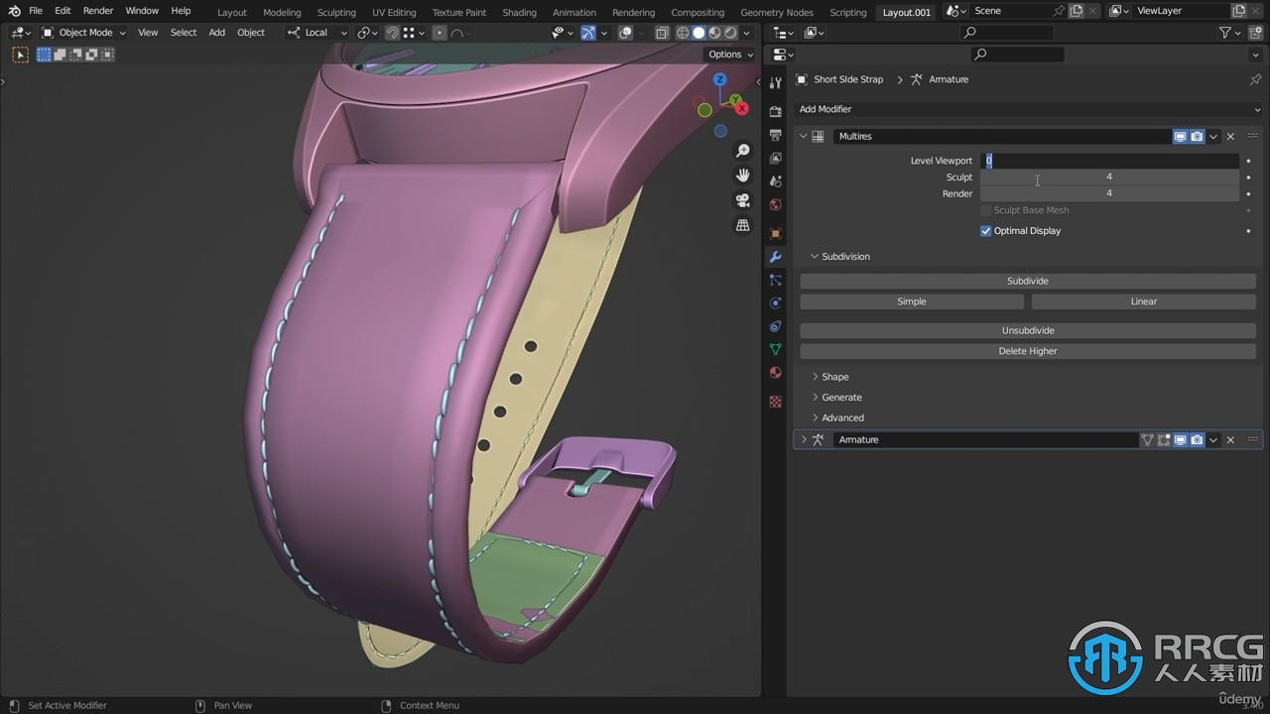Open the Modifier properties wrench tab
The height and width of the screenshot is (714, 1270).
coord(776,257)
